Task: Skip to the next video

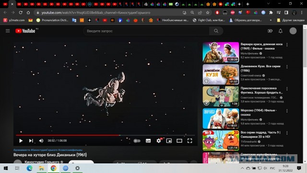Action: point(31,141)
